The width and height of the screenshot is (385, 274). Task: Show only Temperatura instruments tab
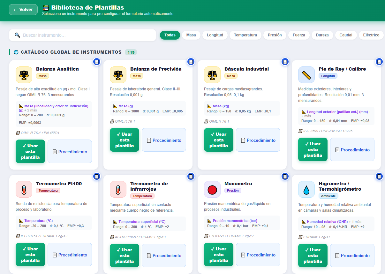point(245,35)
